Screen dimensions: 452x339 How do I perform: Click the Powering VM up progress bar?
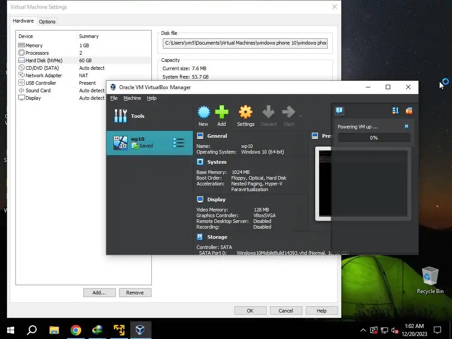[x=374, y=138]
